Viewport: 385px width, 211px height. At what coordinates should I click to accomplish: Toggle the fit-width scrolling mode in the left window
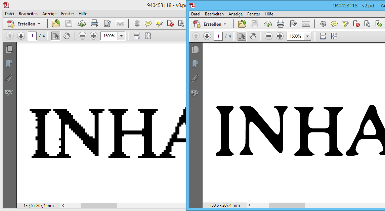tap(137, 36)
